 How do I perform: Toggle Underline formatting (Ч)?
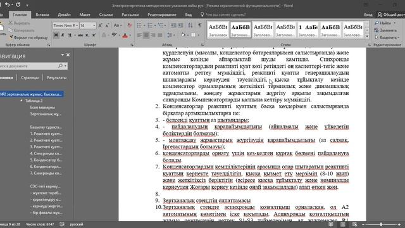(x=70, y=35)
